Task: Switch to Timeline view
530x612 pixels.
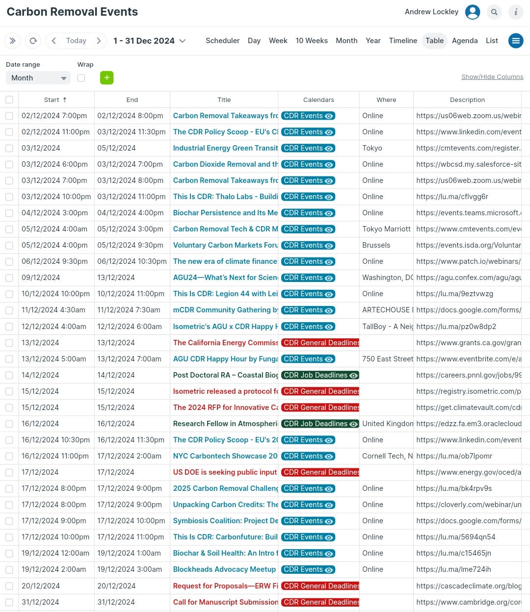Action: pos(403,41)
